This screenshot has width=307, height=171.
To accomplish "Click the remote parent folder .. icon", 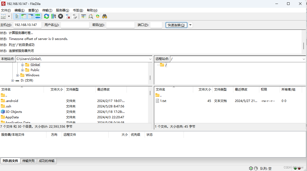I will point(157,95).
